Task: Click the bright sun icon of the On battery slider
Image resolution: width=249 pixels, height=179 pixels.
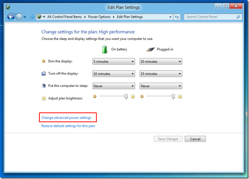Action: 133,97
